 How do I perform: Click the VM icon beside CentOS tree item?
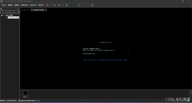point(7,18)
